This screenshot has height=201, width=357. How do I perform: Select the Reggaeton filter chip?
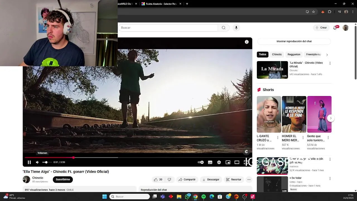pyautogui.click(x=294, y=54)
